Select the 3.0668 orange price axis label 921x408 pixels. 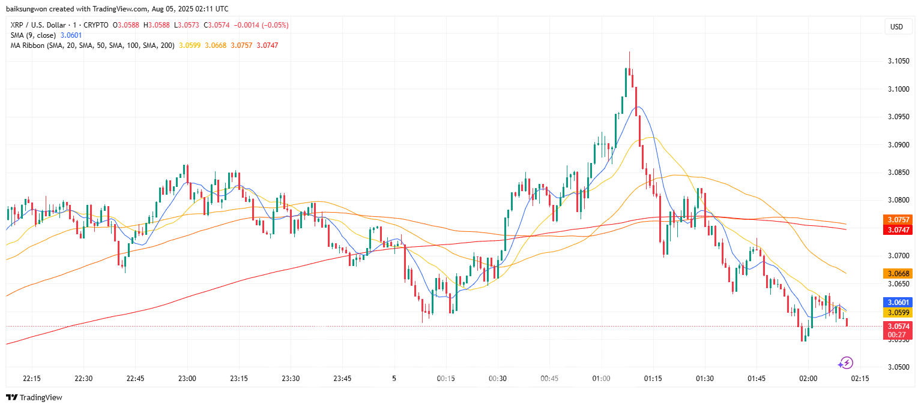(896, 273)
